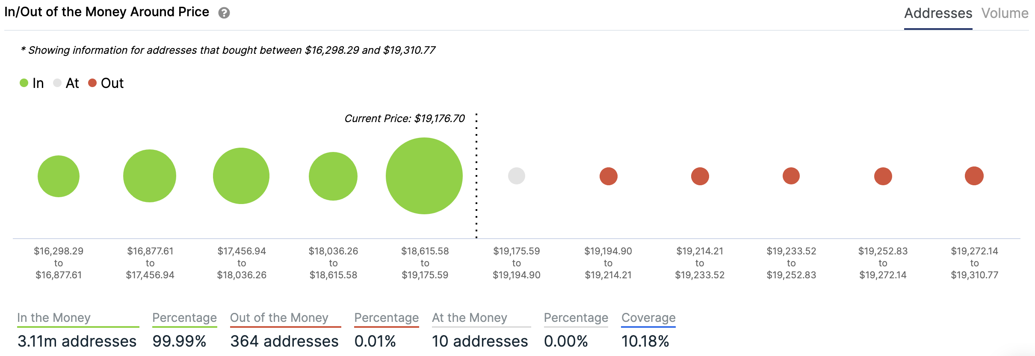
Task: Click the In the Money addresses value
Action: coord(77,341)
